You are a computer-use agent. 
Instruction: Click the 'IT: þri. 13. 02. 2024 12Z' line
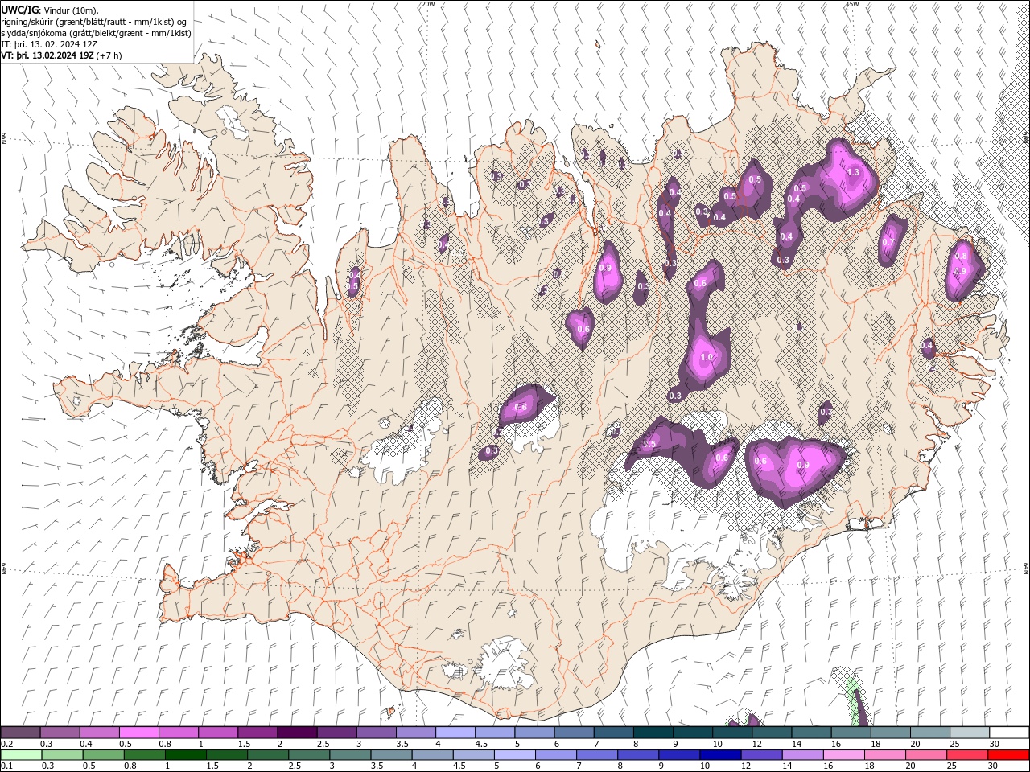pos(49,44)
